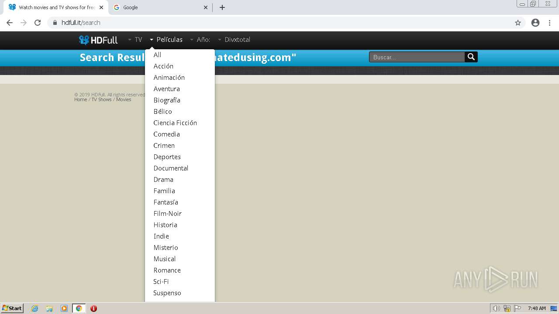Click the show desktop tray icon
This screenshot has height=314, width=559.
(x=554, y=308)
